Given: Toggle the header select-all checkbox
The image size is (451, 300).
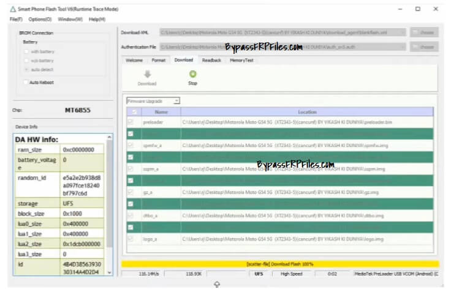Looking at the screenshot, I should pos(134,112).
